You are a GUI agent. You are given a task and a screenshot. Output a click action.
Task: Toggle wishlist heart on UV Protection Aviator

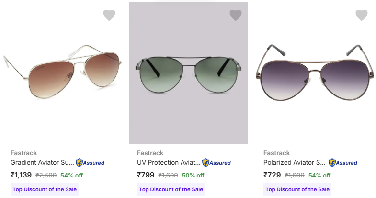(236, 15)
